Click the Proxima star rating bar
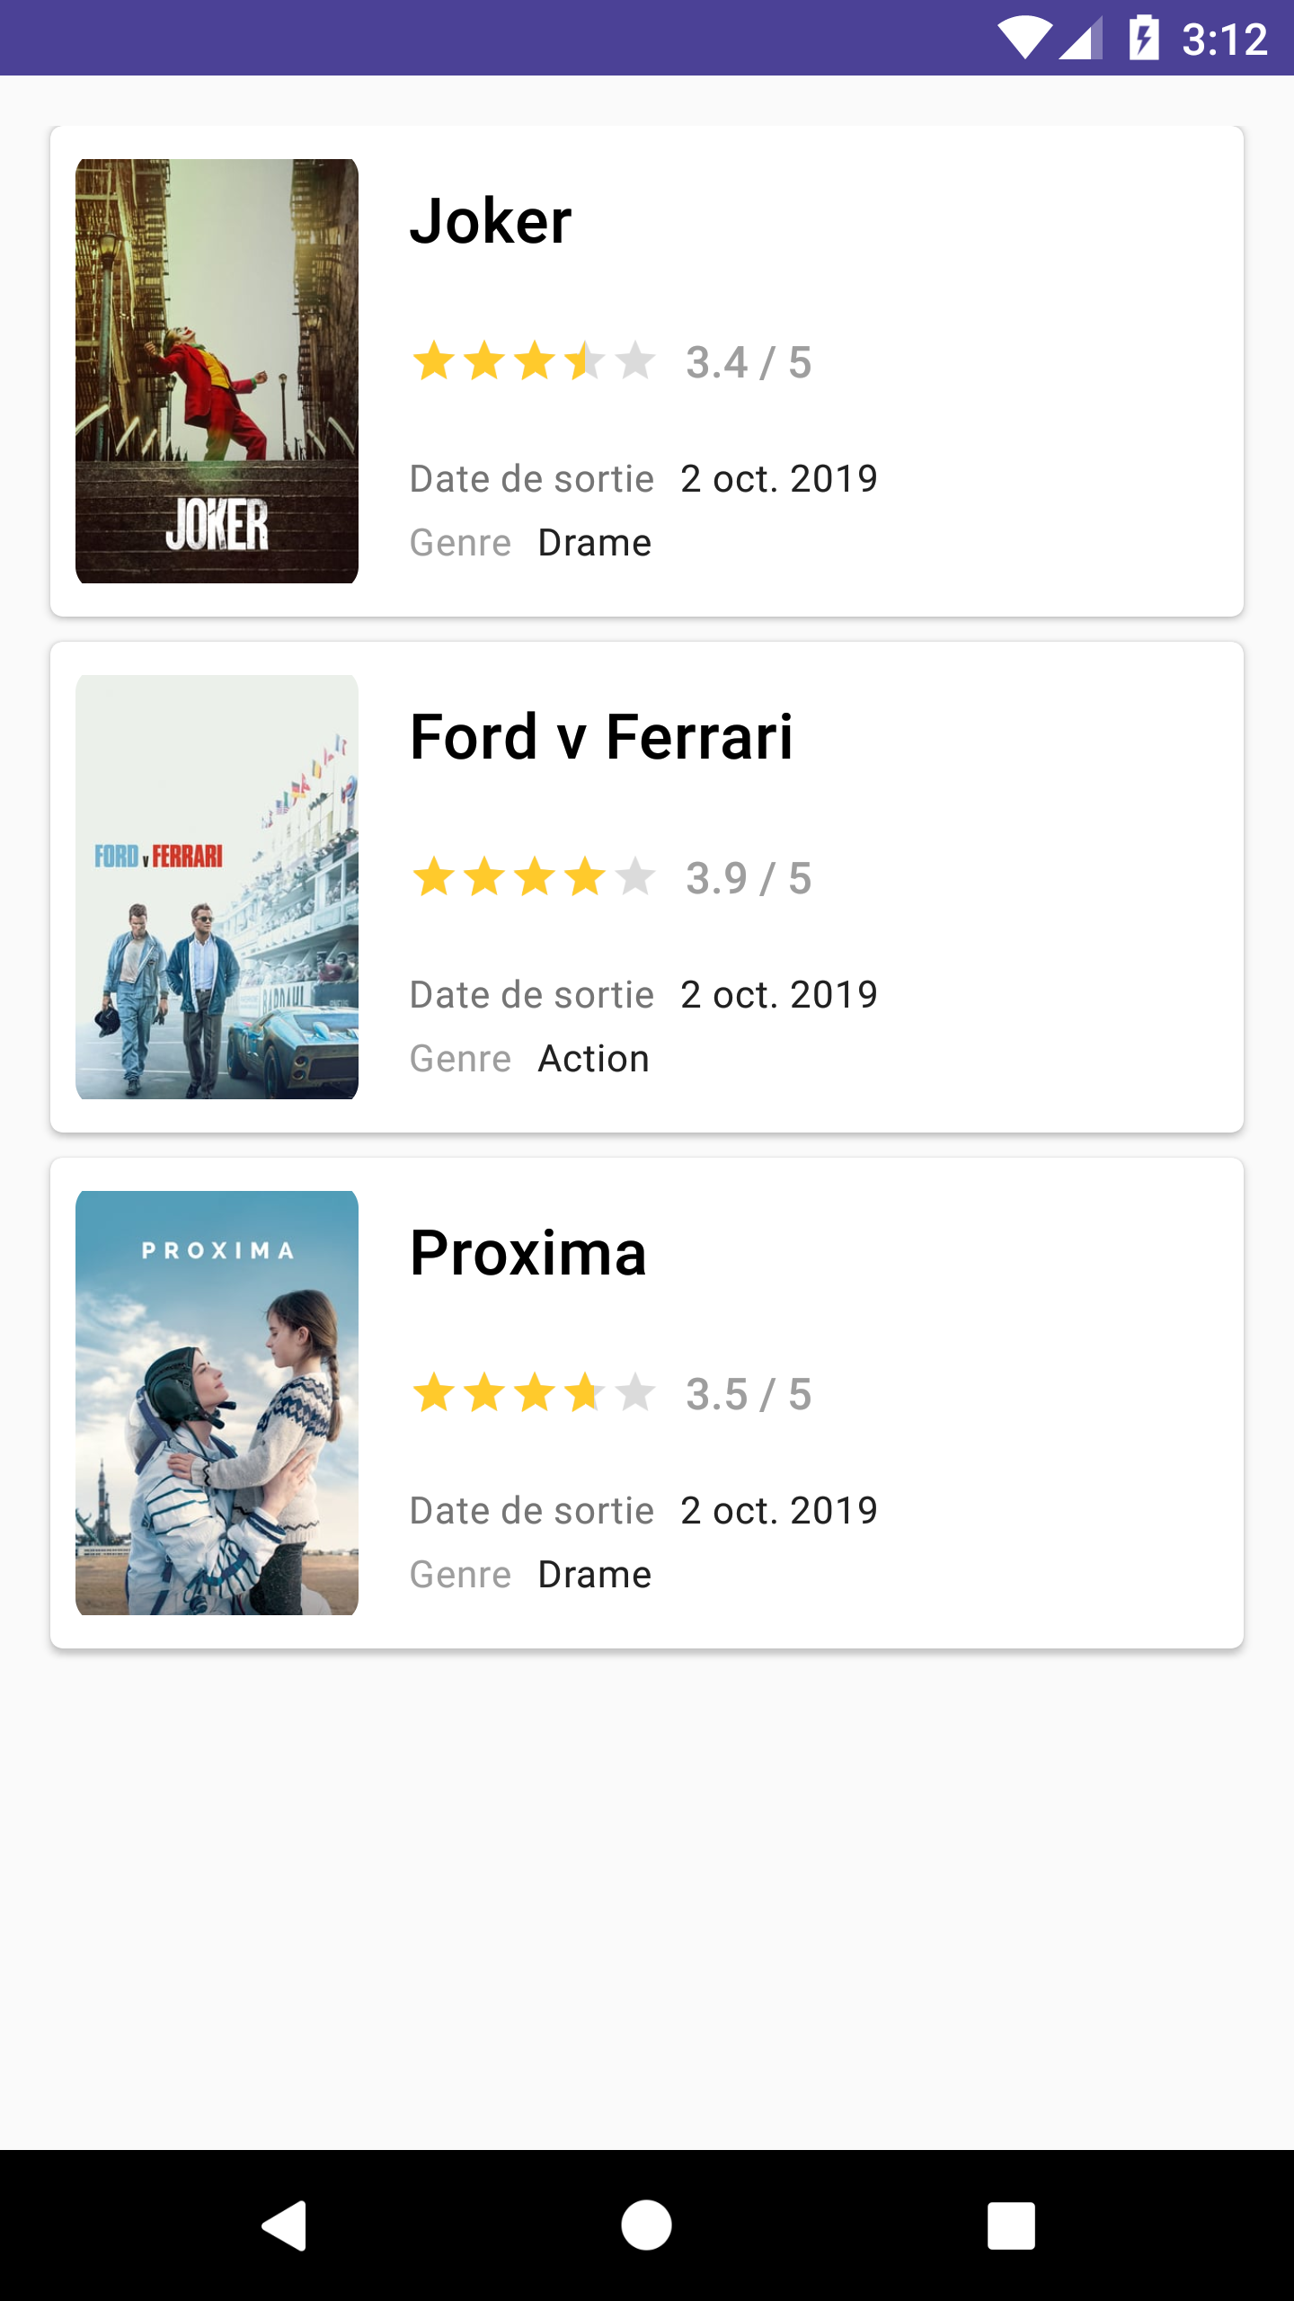Viewport: 1294px width, 2301px height. click(534, 1393)
